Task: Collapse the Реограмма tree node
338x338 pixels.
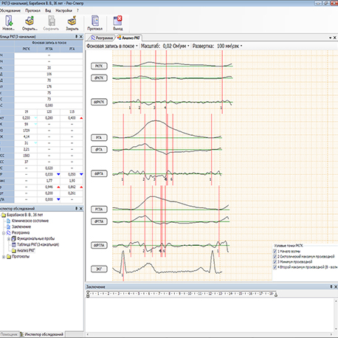Action: pyautogui.click(x=4, y=232)
